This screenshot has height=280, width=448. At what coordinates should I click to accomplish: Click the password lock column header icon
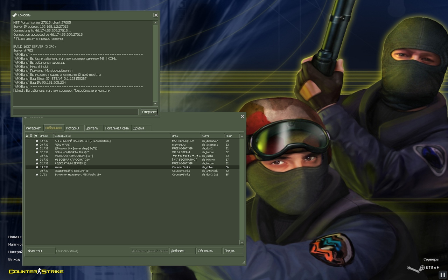pos(27,136)
